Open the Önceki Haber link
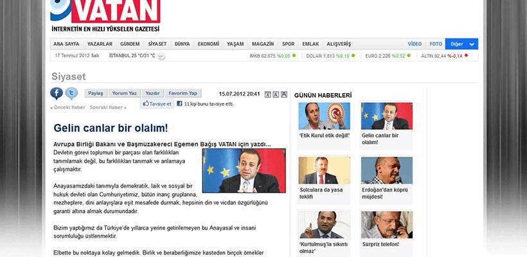The image size is (527, 257). [x=67, y=107]
